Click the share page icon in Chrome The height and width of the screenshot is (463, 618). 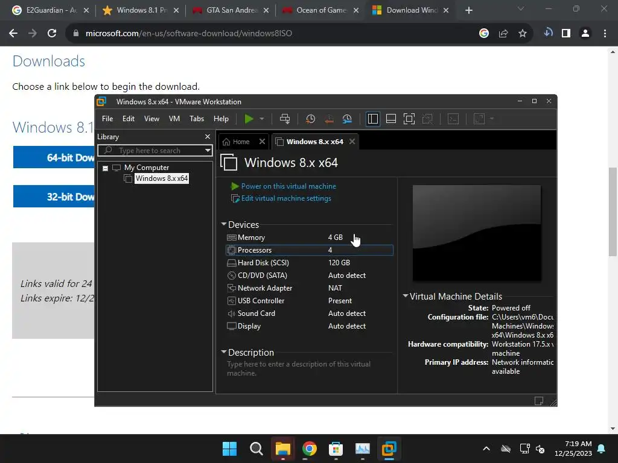503,34
